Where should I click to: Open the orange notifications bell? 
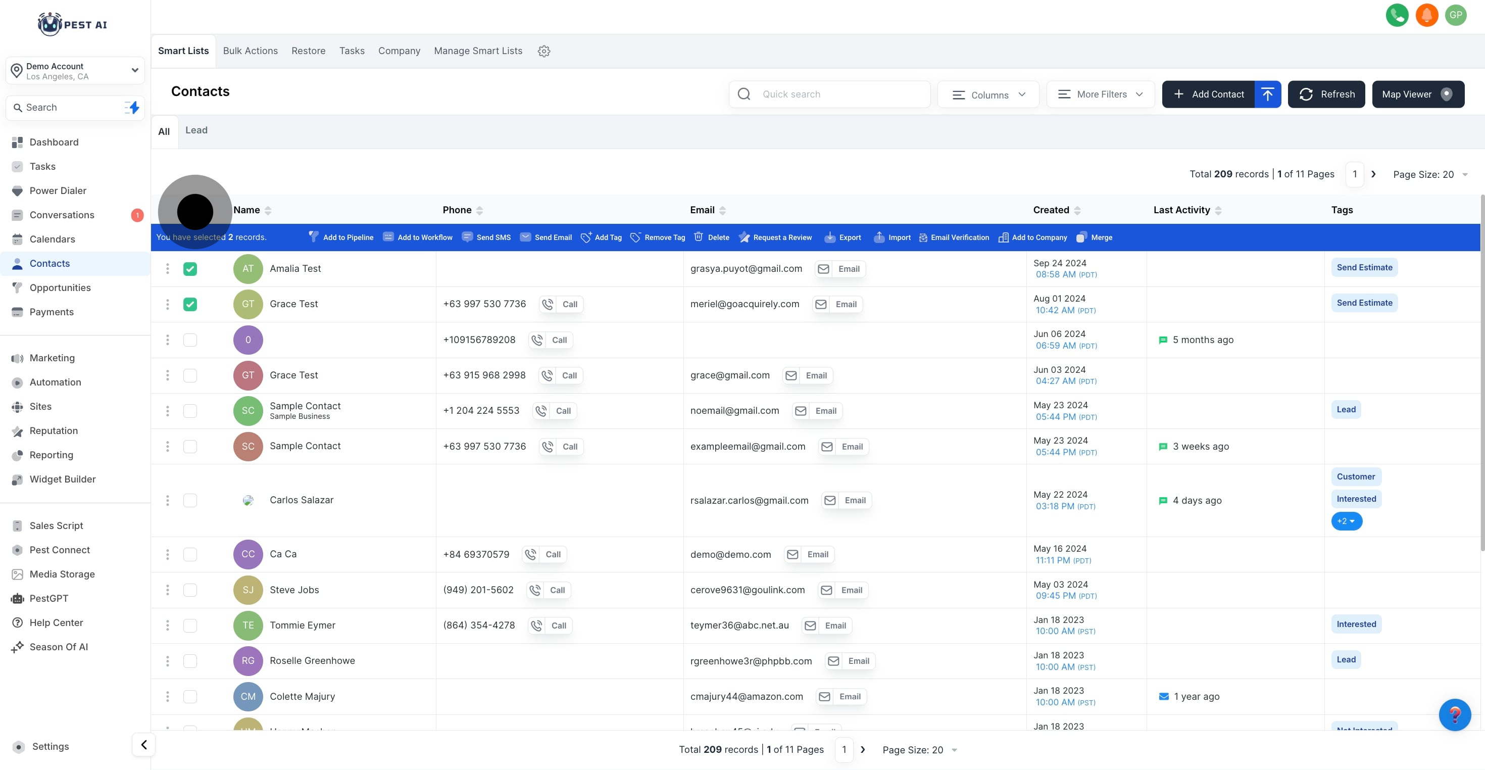point(1426,15)
